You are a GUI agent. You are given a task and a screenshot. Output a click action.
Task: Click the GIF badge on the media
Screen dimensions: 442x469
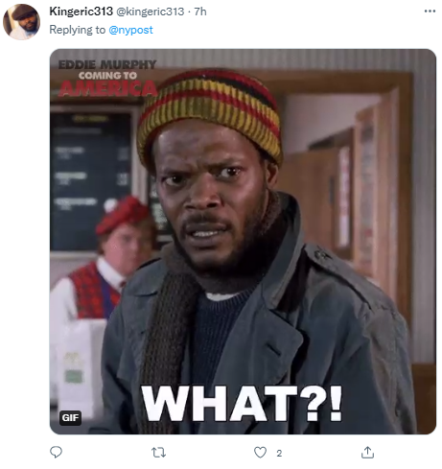70,417
